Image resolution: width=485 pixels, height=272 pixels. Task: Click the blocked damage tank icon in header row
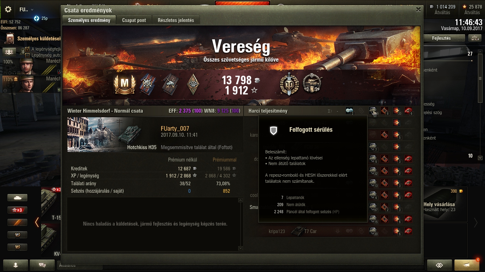click(373, 111)
